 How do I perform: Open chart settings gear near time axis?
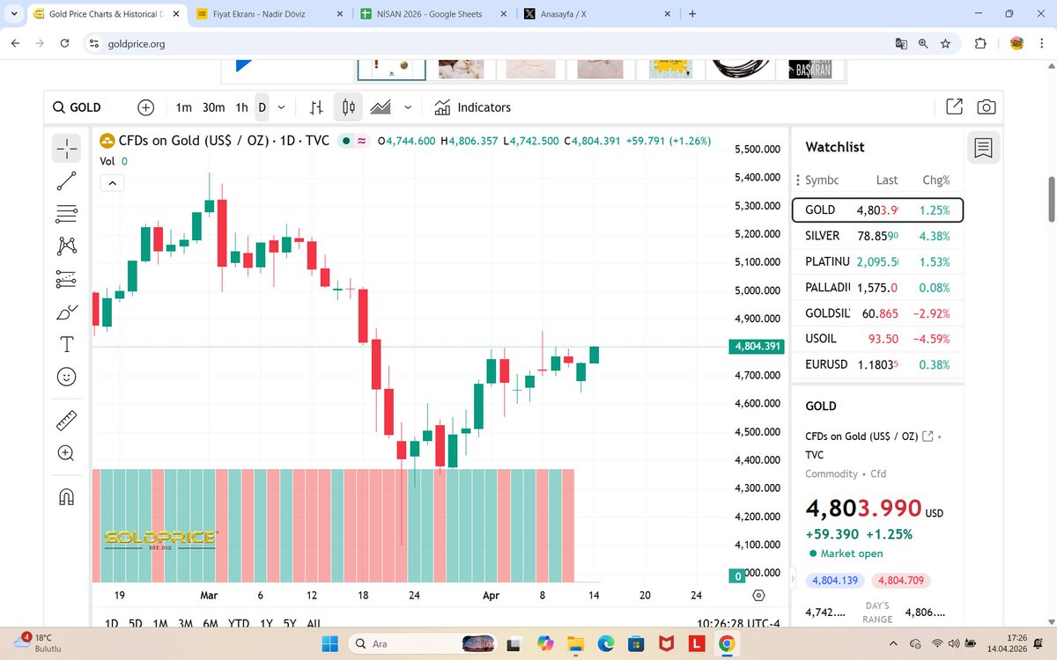tap(759, 596)
